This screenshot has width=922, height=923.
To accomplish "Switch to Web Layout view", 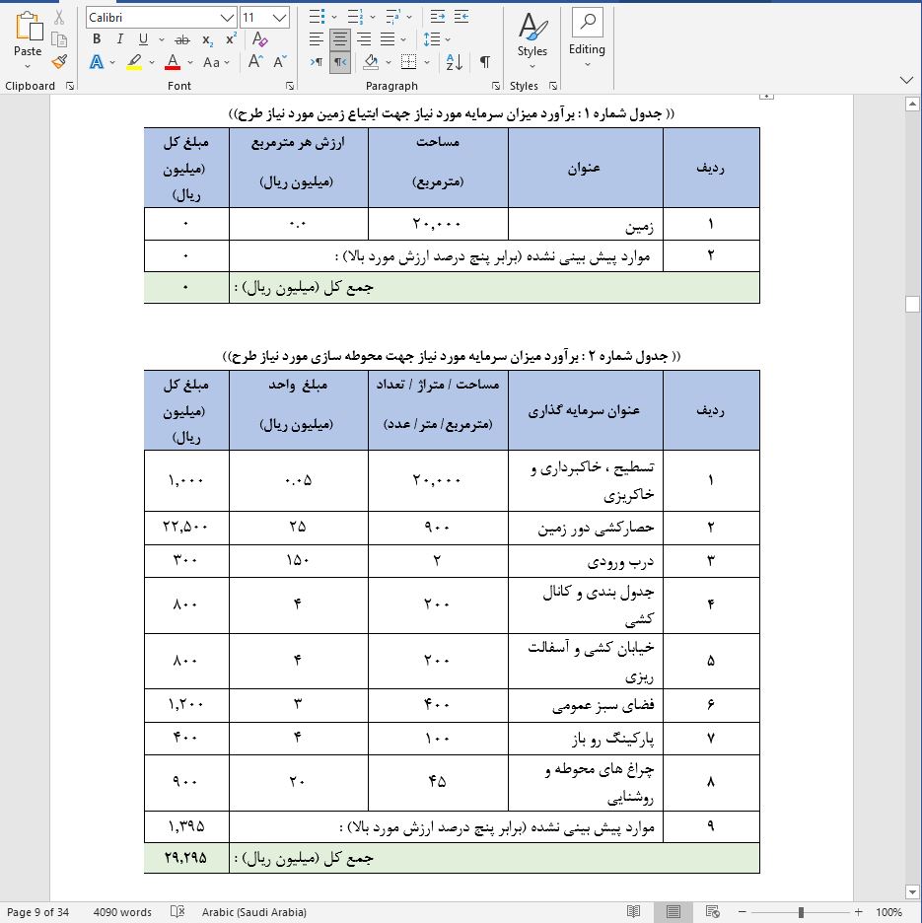I will [x=712, y=912].
